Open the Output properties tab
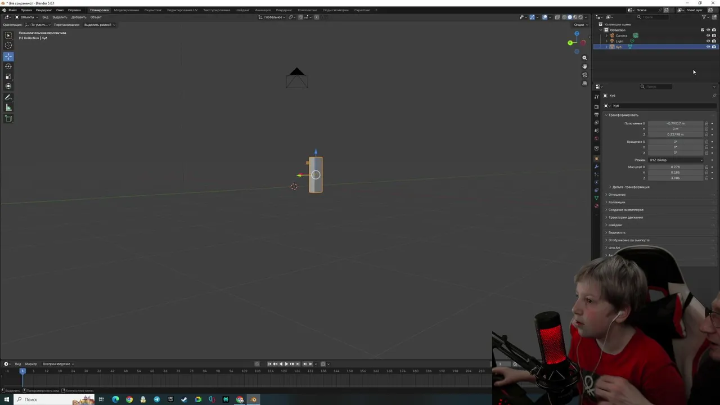720x405 pixels. coord(597,115)
